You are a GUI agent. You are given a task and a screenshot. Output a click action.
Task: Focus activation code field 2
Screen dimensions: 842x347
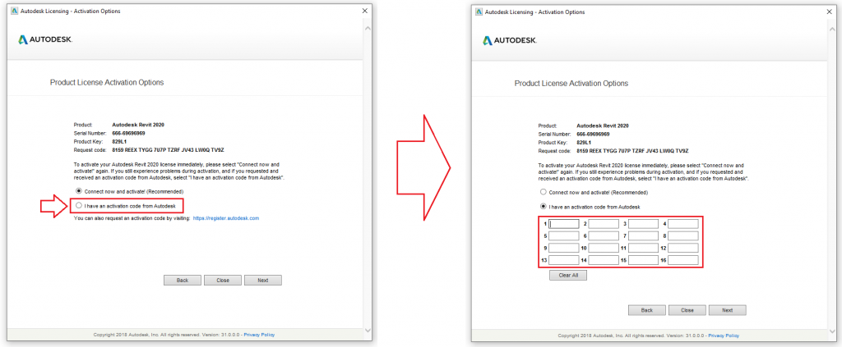click(x=604, y=224)
